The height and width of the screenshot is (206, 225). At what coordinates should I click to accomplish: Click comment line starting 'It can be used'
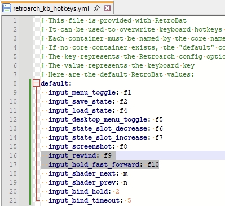click(x=133, y=29)
